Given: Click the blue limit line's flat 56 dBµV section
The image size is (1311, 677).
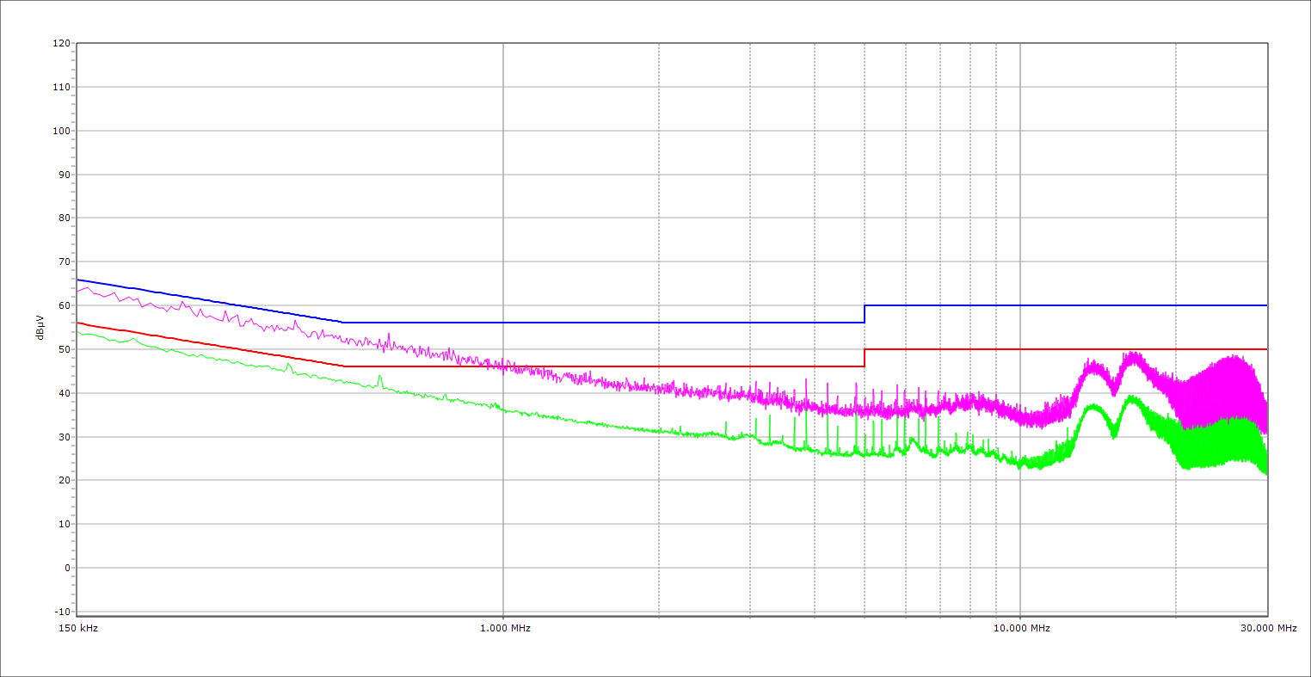Looking at the screenshot, I should click(602, 323).
